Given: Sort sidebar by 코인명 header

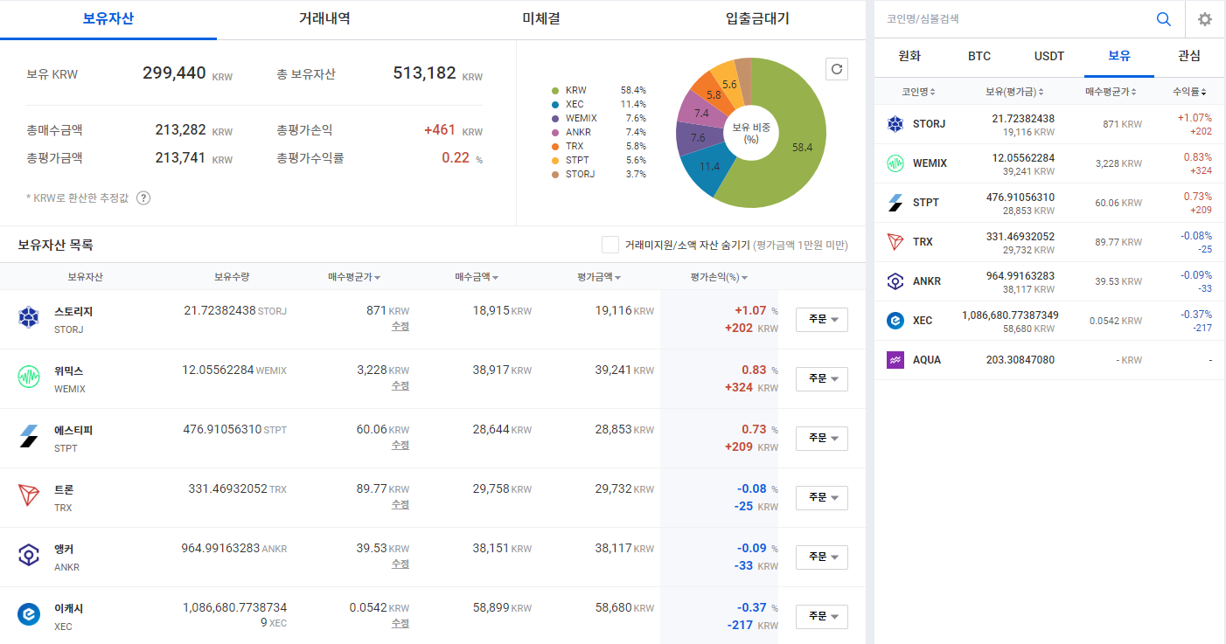Looking at the screenshot, I should [918, 92].
